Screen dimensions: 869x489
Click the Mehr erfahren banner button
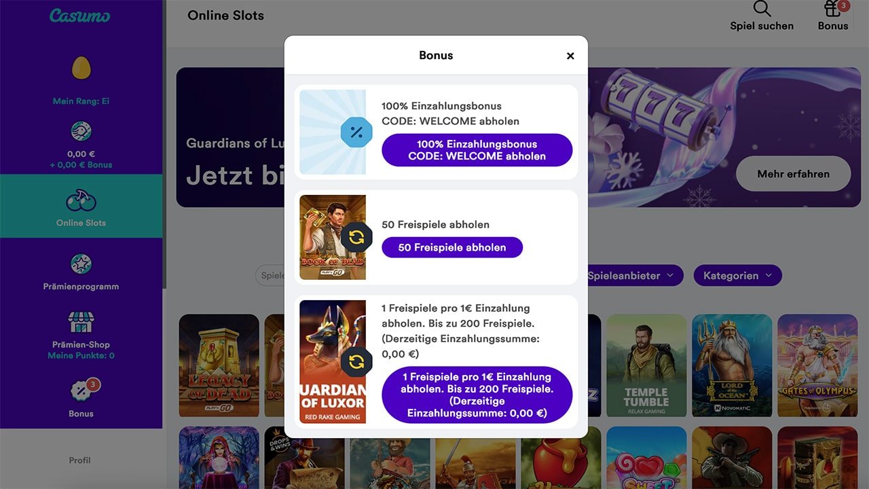pos(793,174)
